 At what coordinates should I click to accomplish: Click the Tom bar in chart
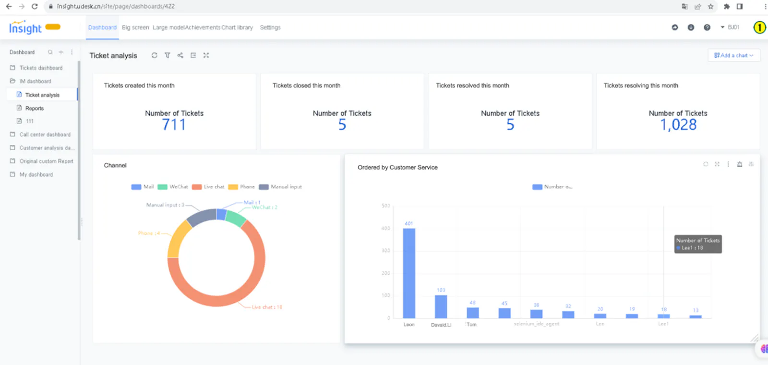[473, 313]
